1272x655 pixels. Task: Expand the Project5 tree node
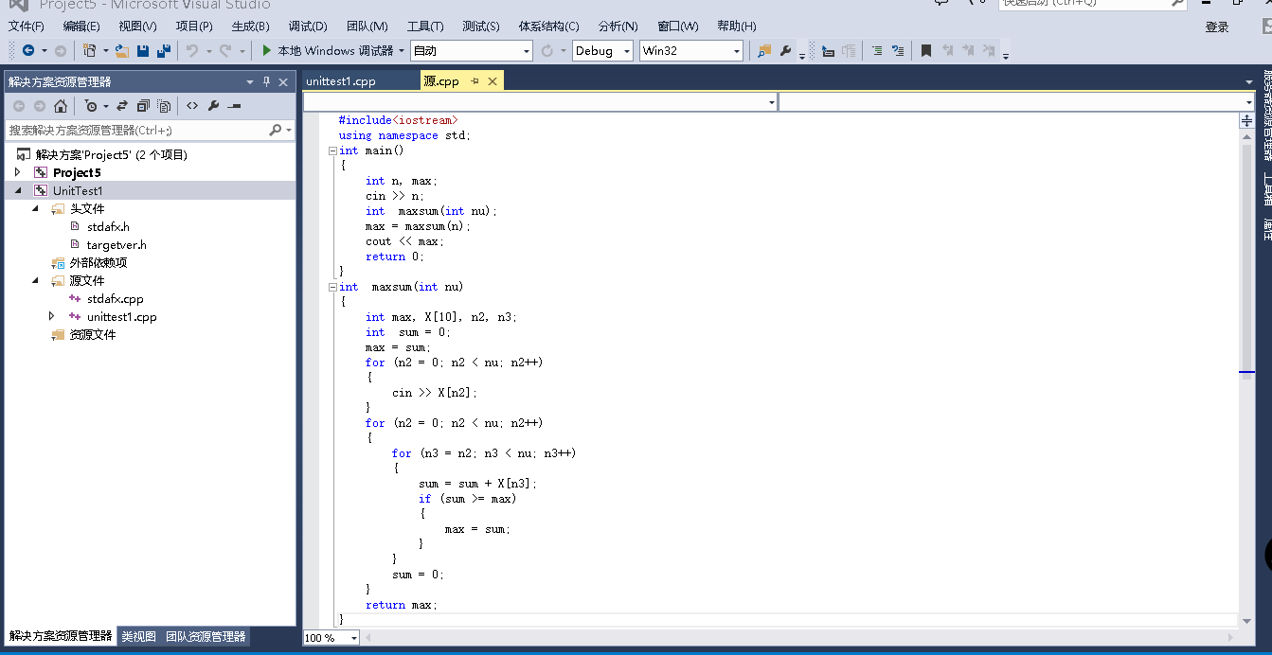[x=18, y=172]
